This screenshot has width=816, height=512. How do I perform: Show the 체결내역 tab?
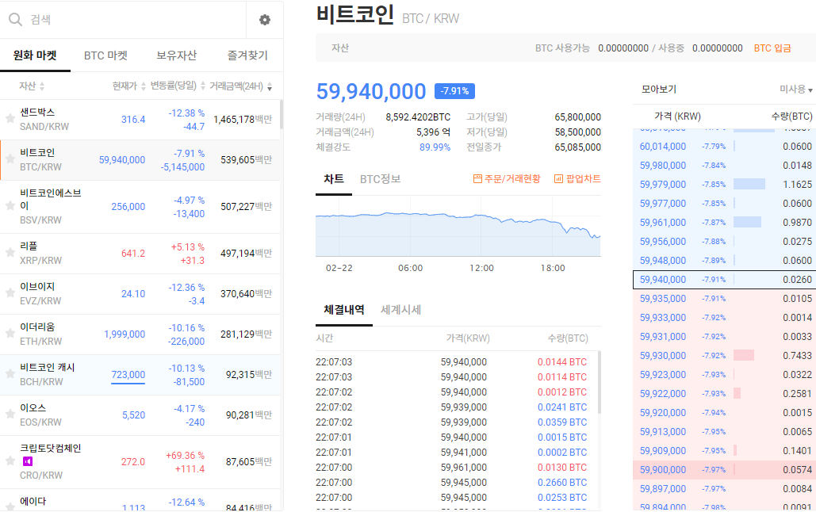tap(344, 310)
